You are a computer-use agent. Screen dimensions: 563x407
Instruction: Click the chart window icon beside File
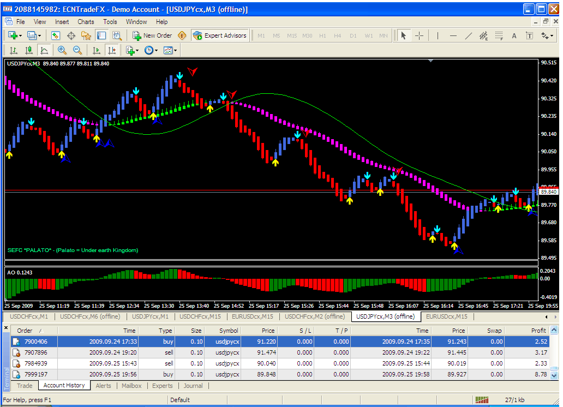(x=9, y=22)
